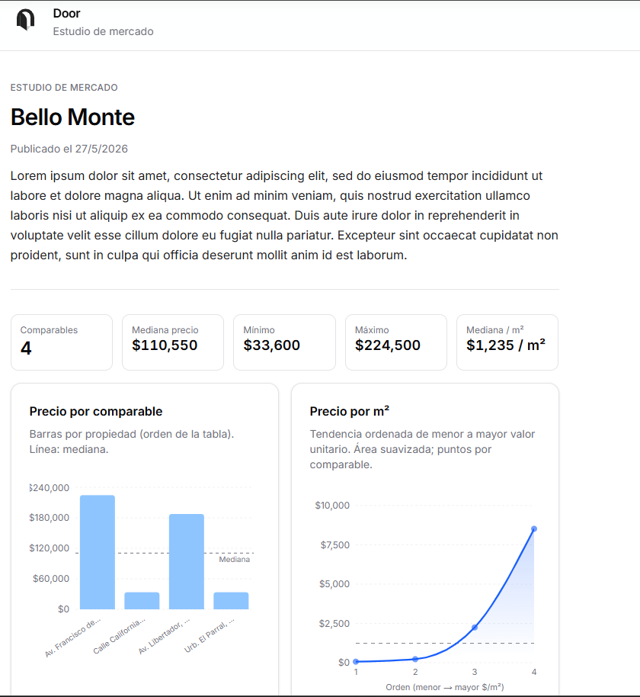Open the Door brand name link

[x=66, y=13]
